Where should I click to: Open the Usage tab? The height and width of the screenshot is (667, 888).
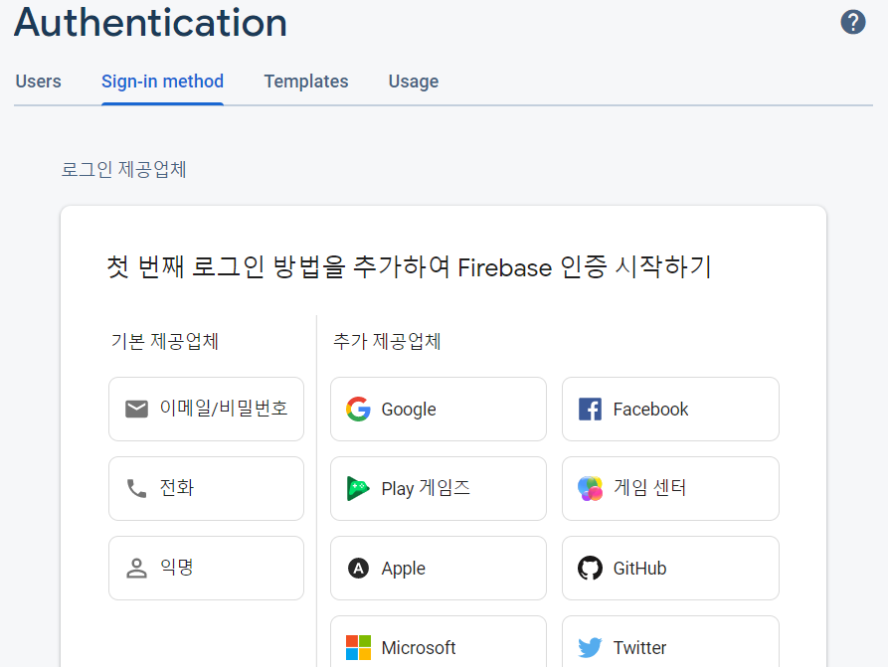pos(414,82)
